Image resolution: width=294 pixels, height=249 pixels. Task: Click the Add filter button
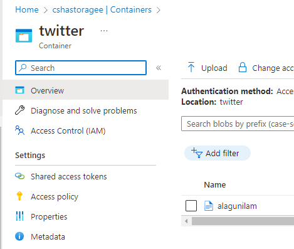(x=218, y=153)
